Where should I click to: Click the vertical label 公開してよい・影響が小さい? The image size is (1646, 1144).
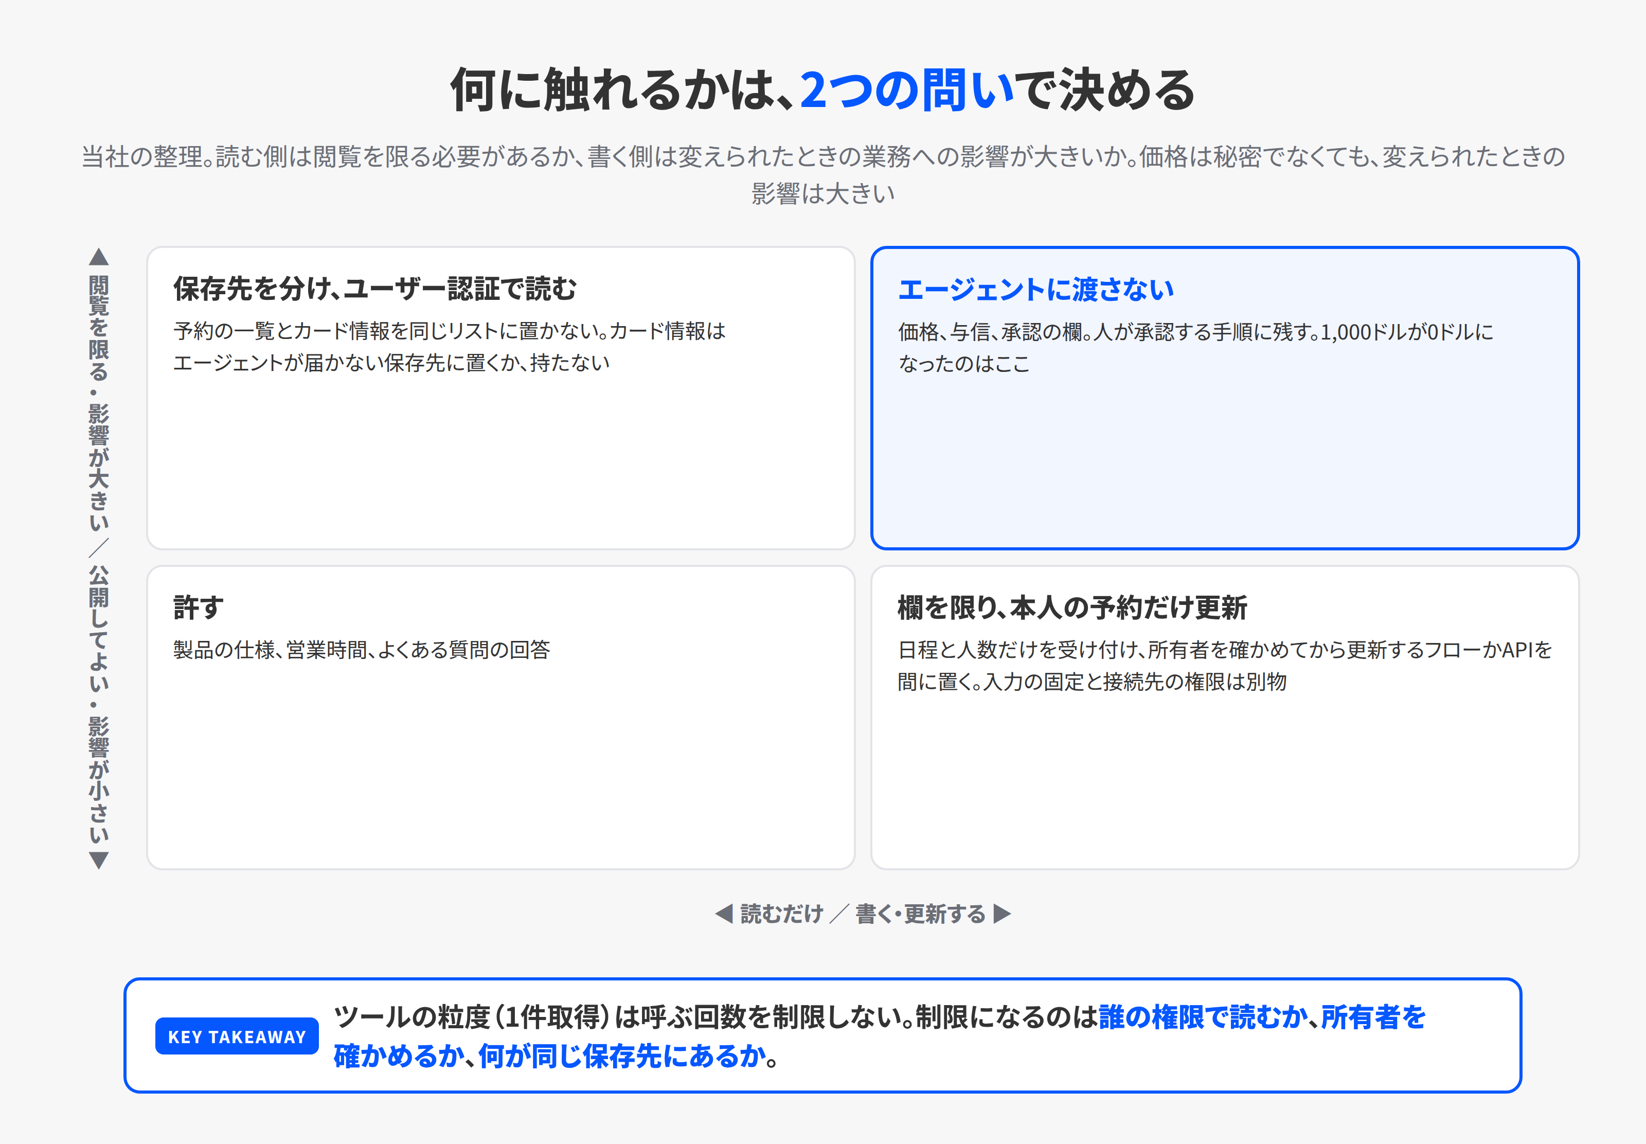(x=99, y=705)
